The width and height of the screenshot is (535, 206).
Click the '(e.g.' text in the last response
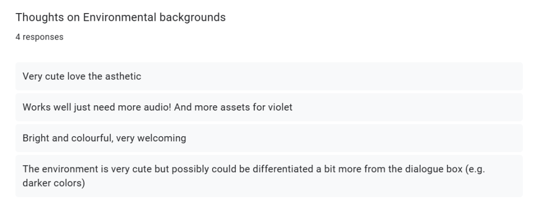pyautogui.click(x=475, y=169)
